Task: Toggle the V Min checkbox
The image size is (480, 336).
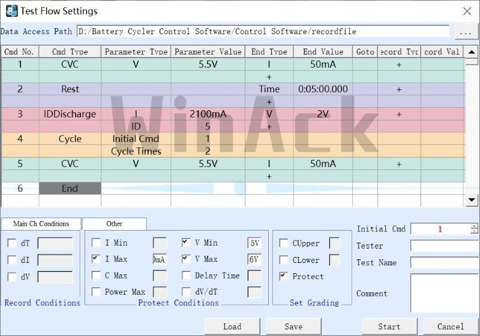Action: (186, 243)
